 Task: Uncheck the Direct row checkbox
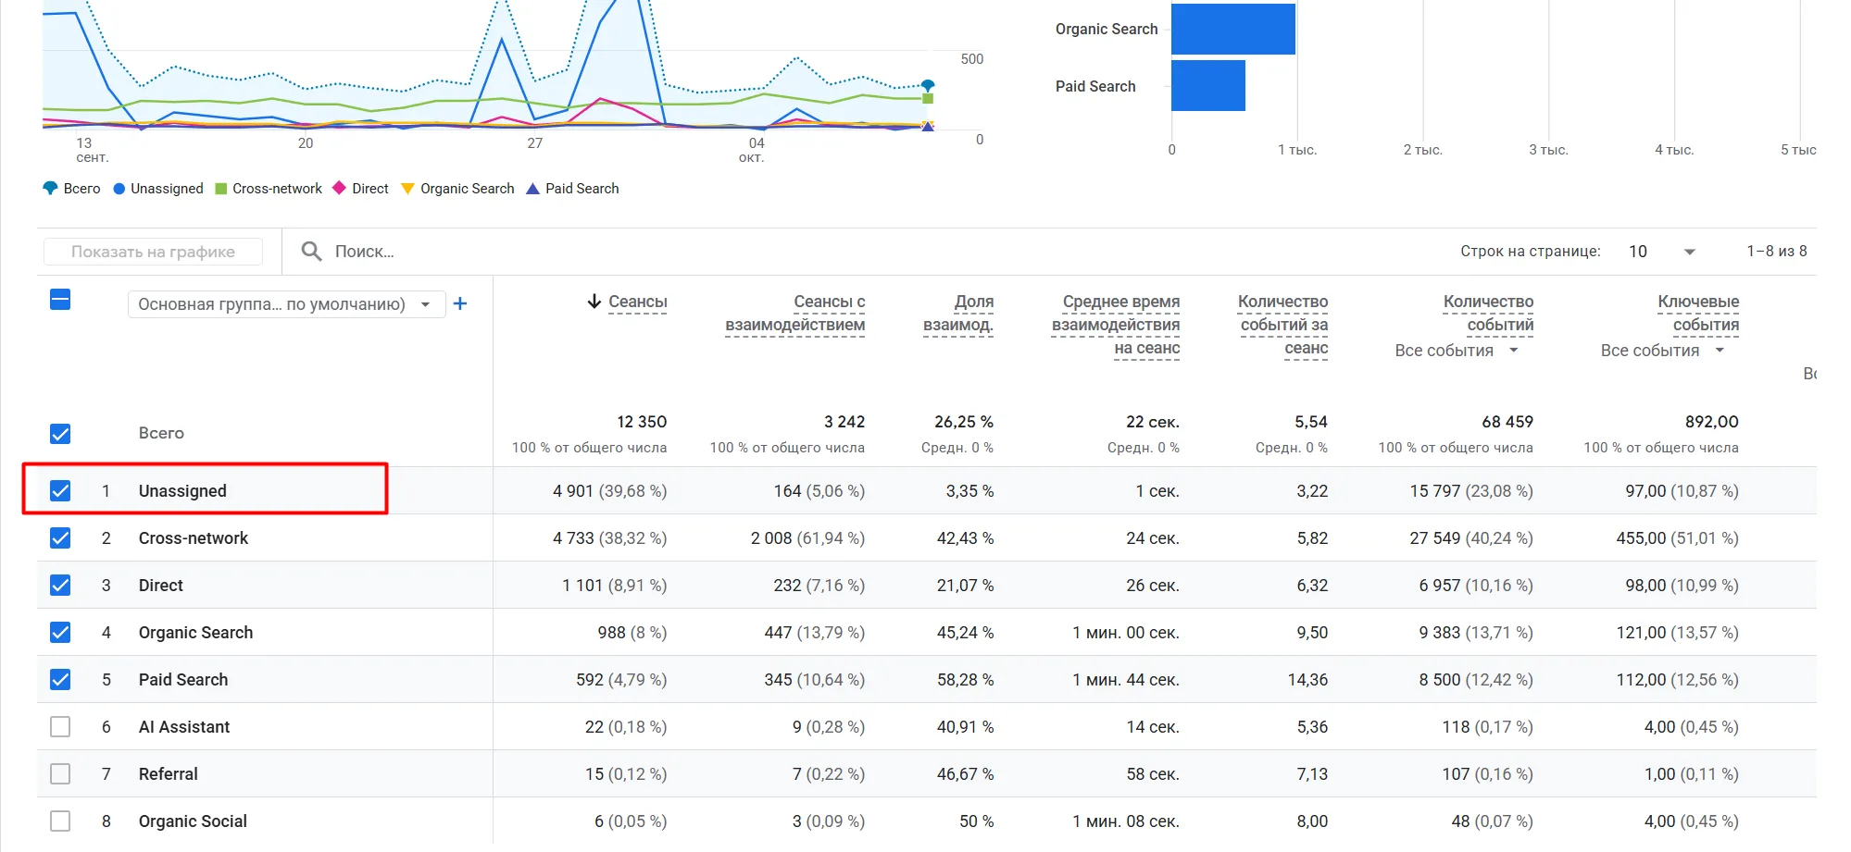tap(60, 585)
